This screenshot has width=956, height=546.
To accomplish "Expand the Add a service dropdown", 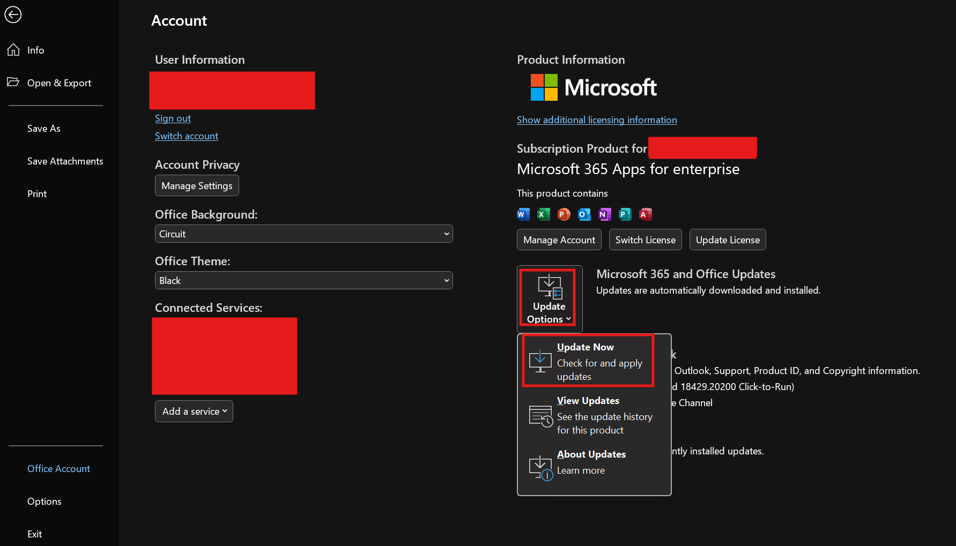I will (x=194, y=411).
